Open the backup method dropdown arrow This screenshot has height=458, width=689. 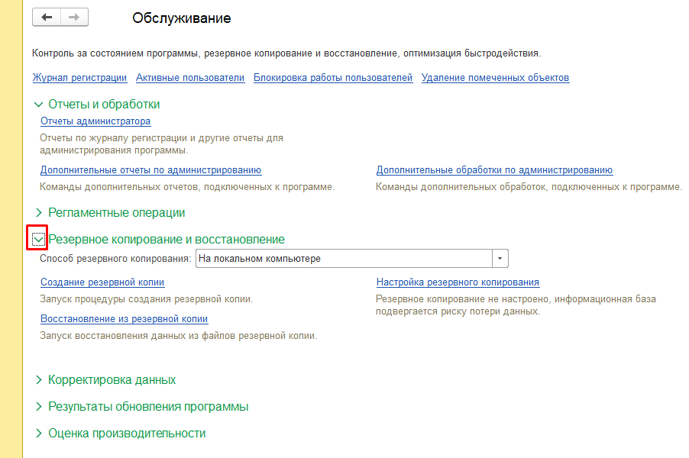[x=500, y=259]
